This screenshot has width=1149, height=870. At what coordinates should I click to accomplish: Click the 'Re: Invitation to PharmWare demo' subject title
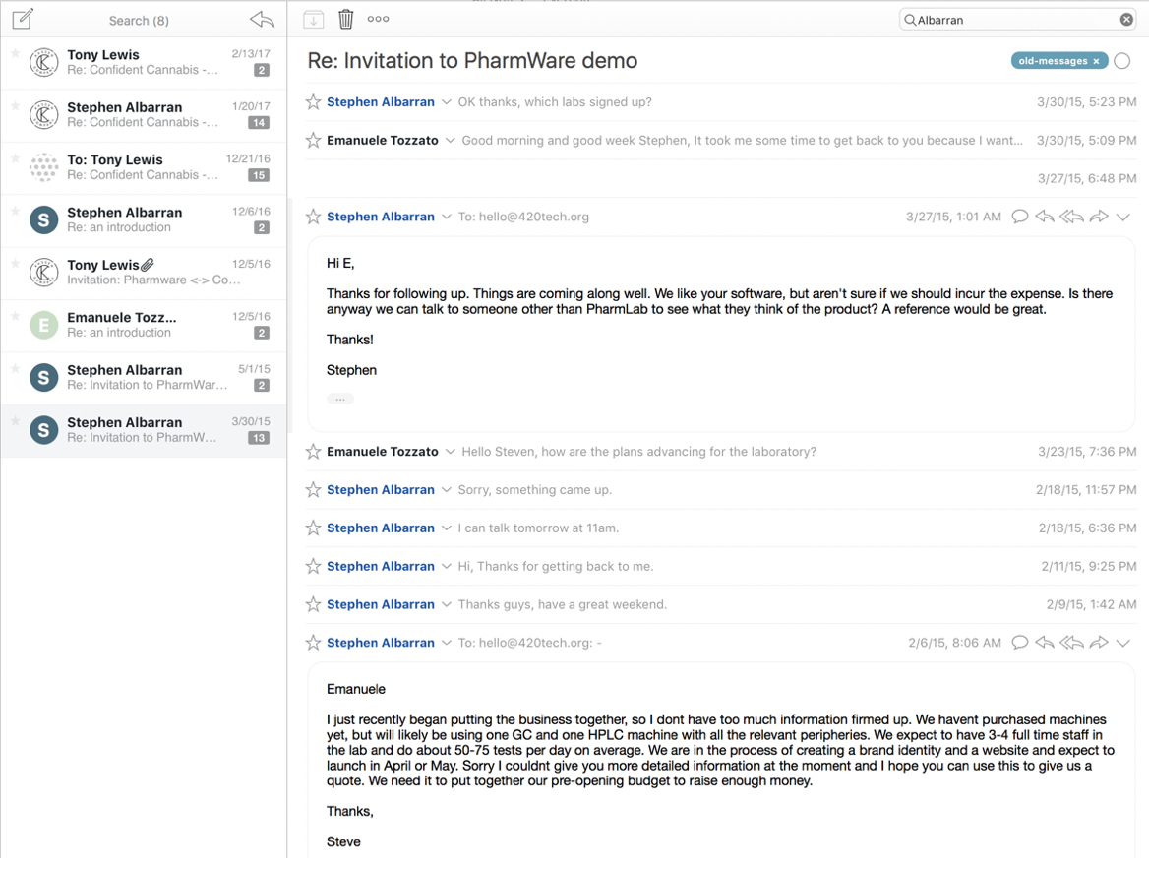coord(472,61)
